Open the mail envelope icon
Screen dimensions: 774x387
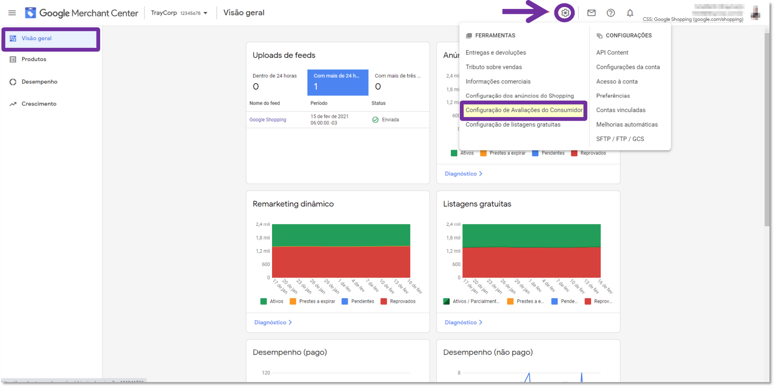point(591,13)
